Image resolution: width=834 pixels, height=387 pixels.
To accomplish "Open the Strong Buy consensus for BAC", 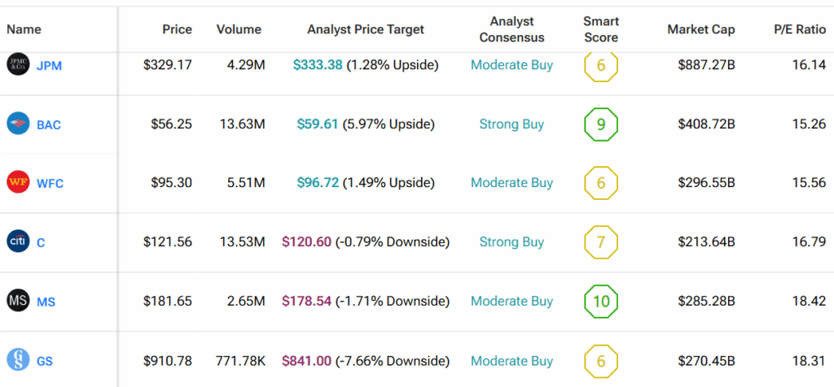I will click(x=511, y=124).
